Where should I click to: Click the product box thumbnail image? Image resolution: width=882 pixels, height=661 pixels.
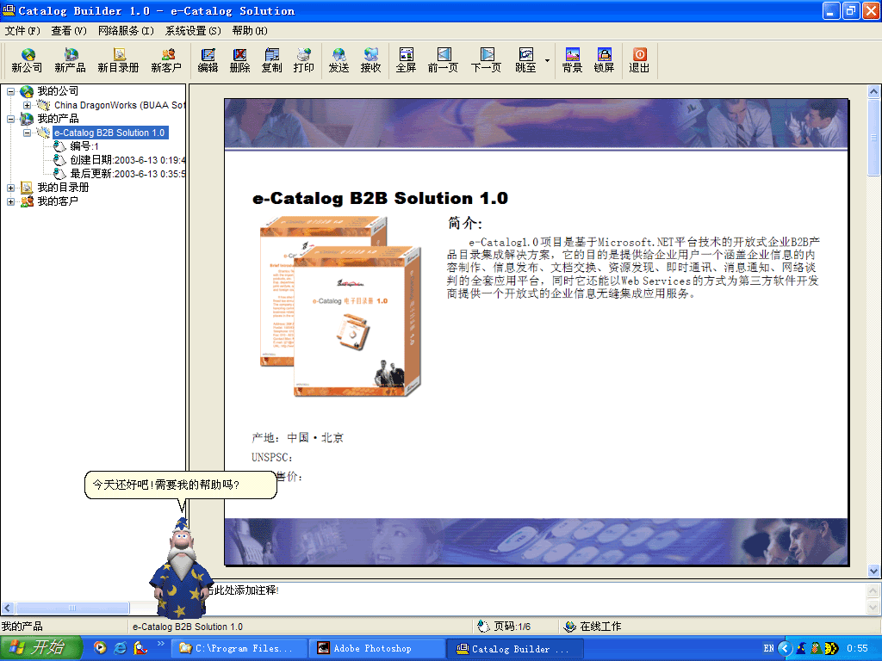[339, 307]
